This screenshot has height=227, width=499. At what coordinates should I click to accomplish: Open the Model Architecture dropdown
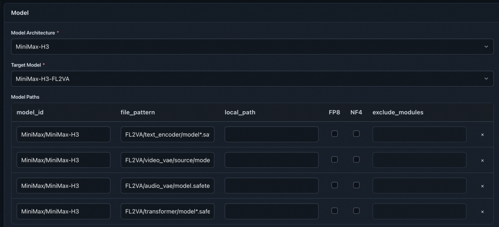252,47
